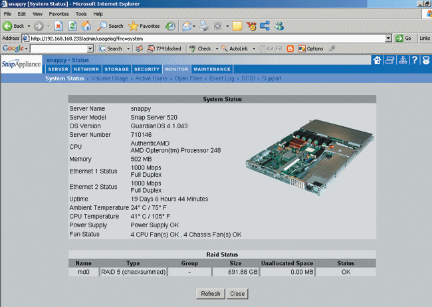Switch to the SECURITY tab

pyautogui.click(x=147, y=69)
